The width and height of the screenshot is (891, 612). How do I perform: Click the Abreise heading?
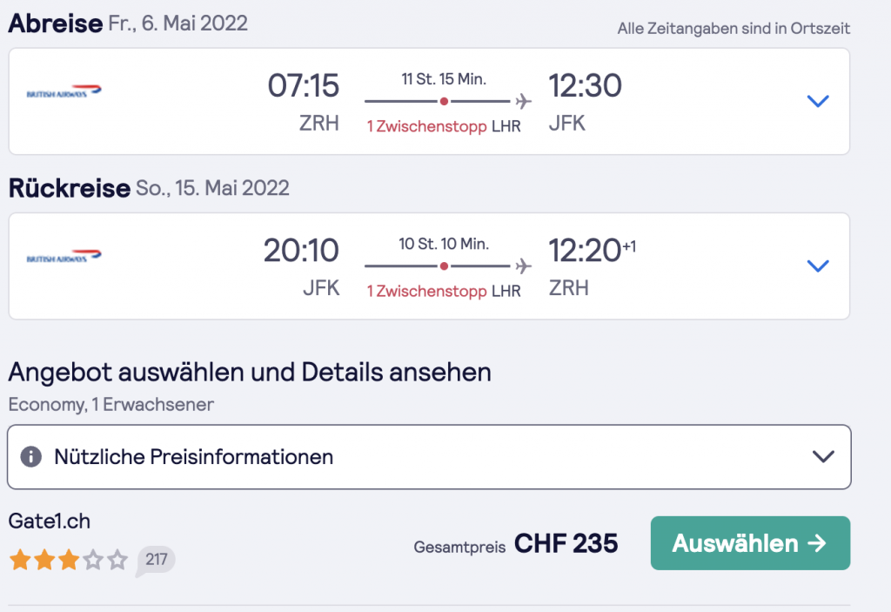(x=55, y=24)
